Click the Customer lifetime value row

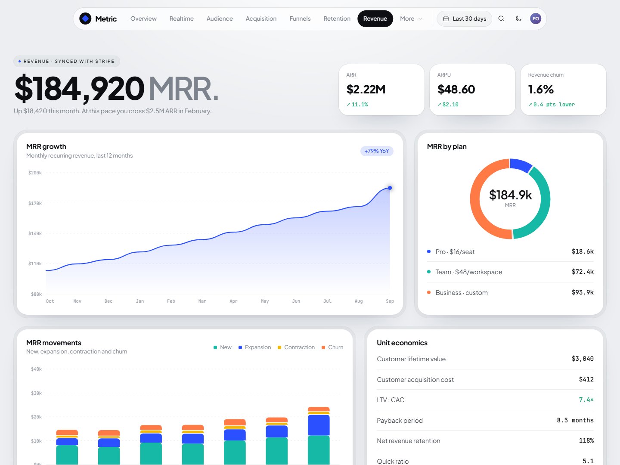click(485, 359)
